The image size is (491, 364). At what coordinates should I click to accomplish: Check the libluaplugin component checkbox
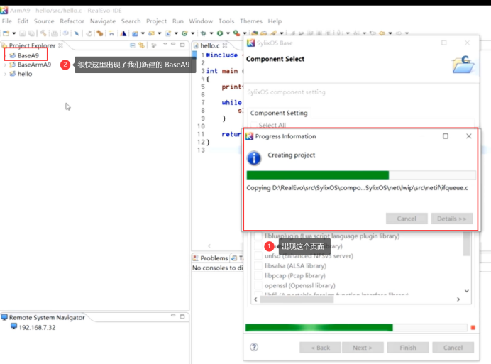(258, 236)
